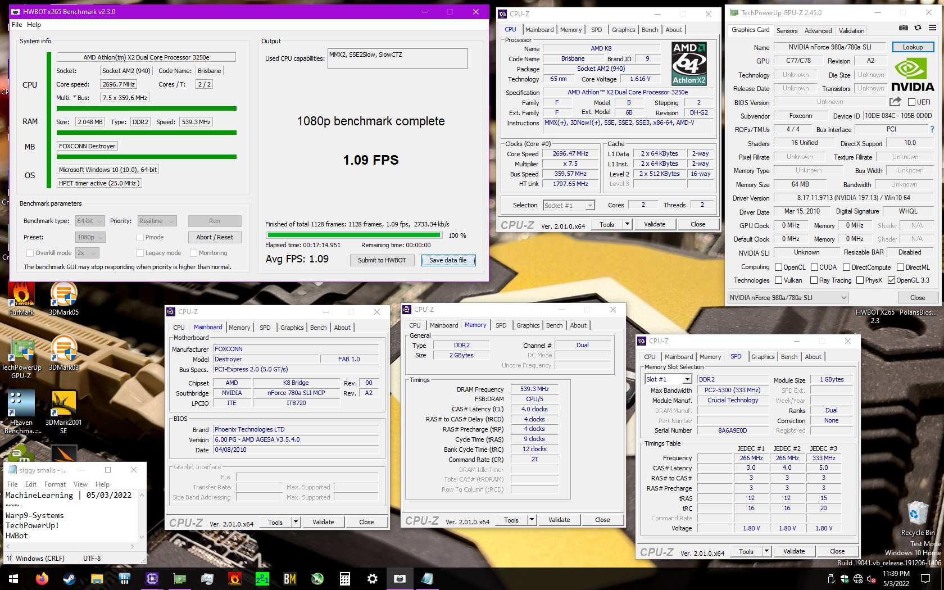The height and width of the screenshot is (590, 944).
Task: Click the Bus Interface question mark icon
Action: [932, 129]
